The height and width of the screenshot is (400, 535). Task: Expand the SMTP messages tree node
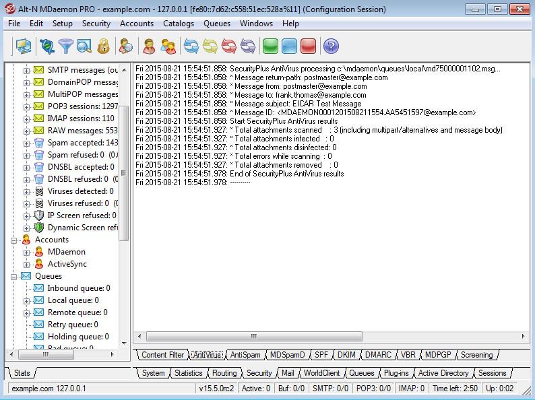pyautogui.click(x=26, y=71)
